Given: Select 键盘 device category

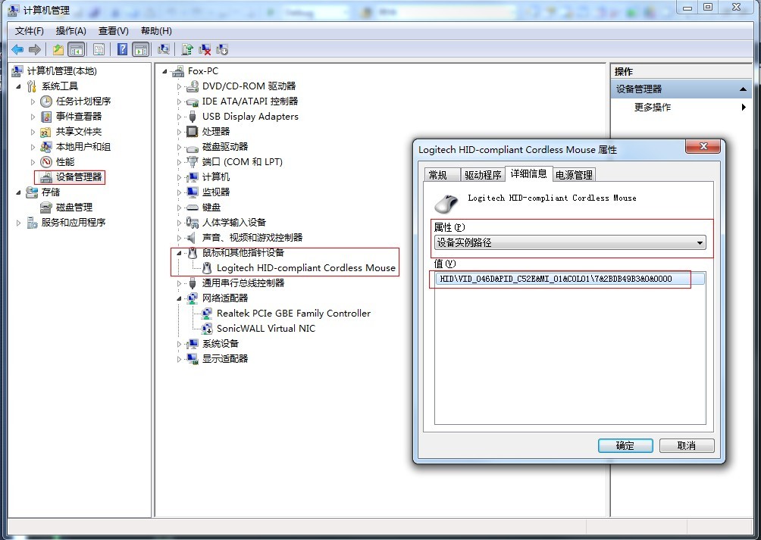Looking at the screenshot, I should click(211, 208).
